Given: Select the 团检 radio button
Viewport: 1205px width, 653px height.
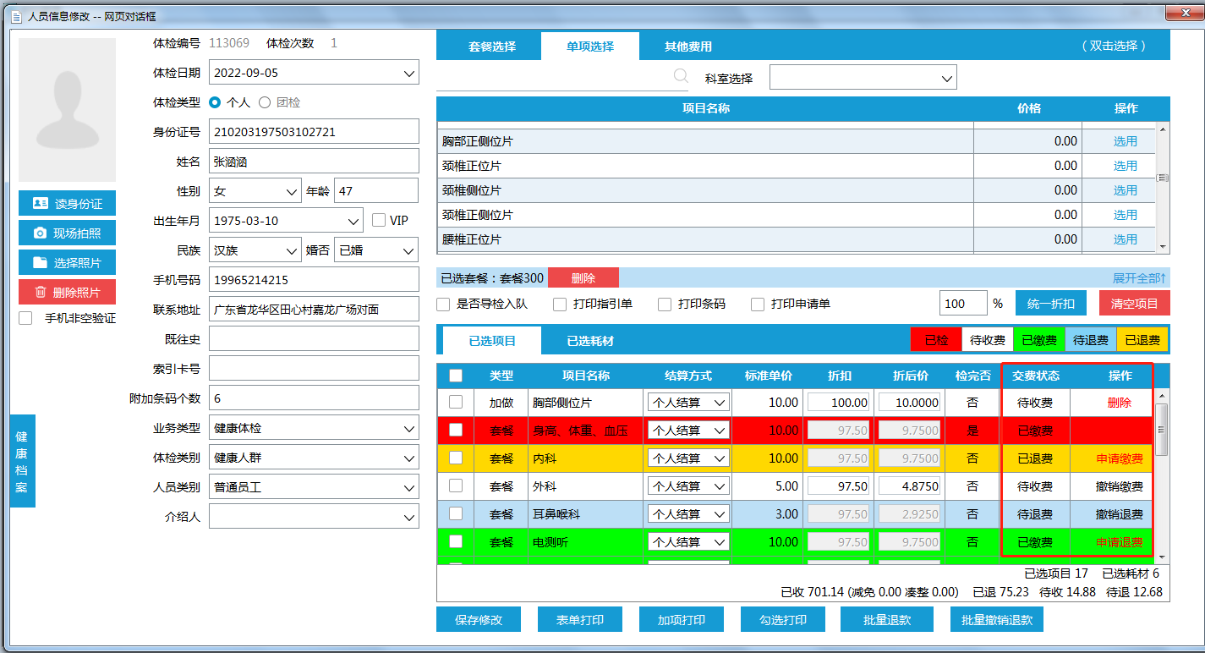Looking at the screenshot, I should click(x=265, y=102).
